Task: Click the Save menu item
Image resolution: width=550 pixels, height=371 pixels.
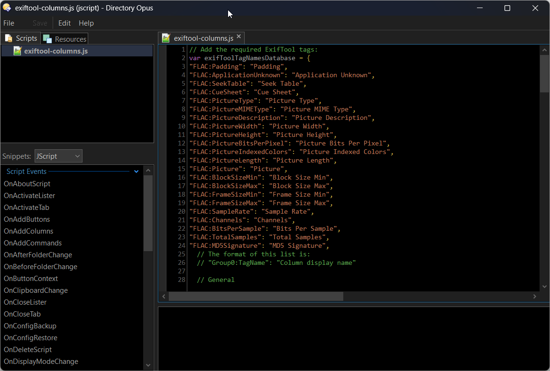Action: pyautogui.click(x=40, y=23)
